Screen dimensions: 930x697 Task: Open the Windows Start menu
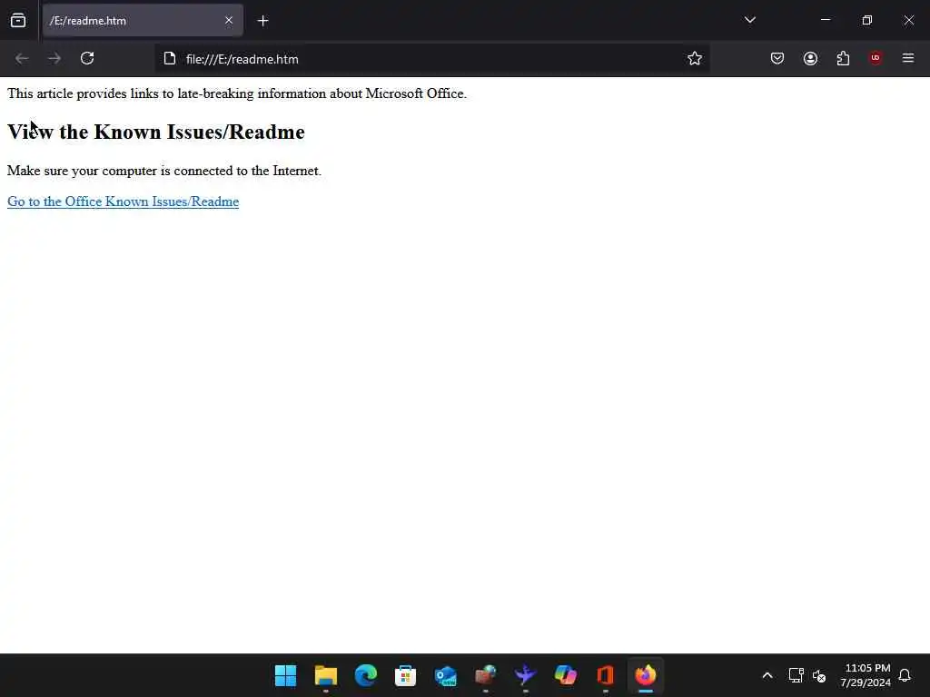285,675
